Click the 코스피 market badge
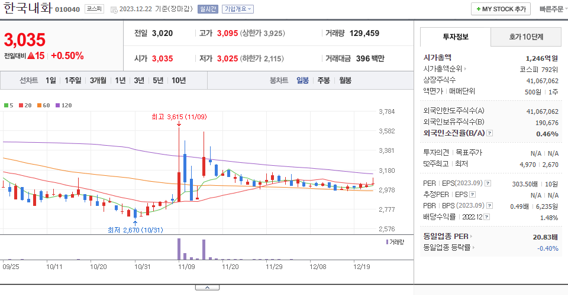 [94, 9]
